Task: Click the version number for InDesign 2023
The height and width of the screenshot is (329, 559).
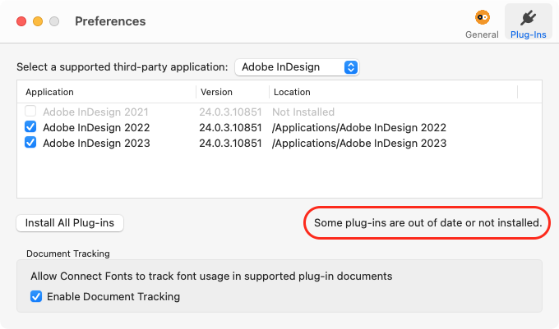Action: (230, 143)
